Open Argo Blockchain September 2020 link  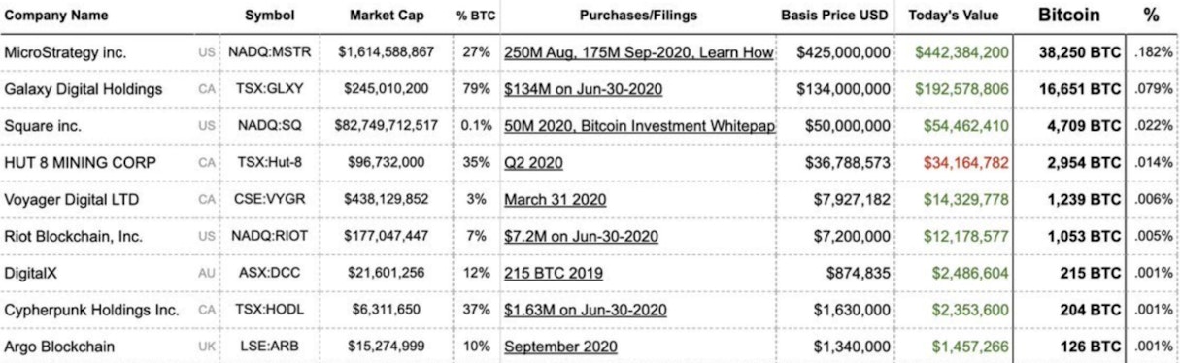[560, 346]
